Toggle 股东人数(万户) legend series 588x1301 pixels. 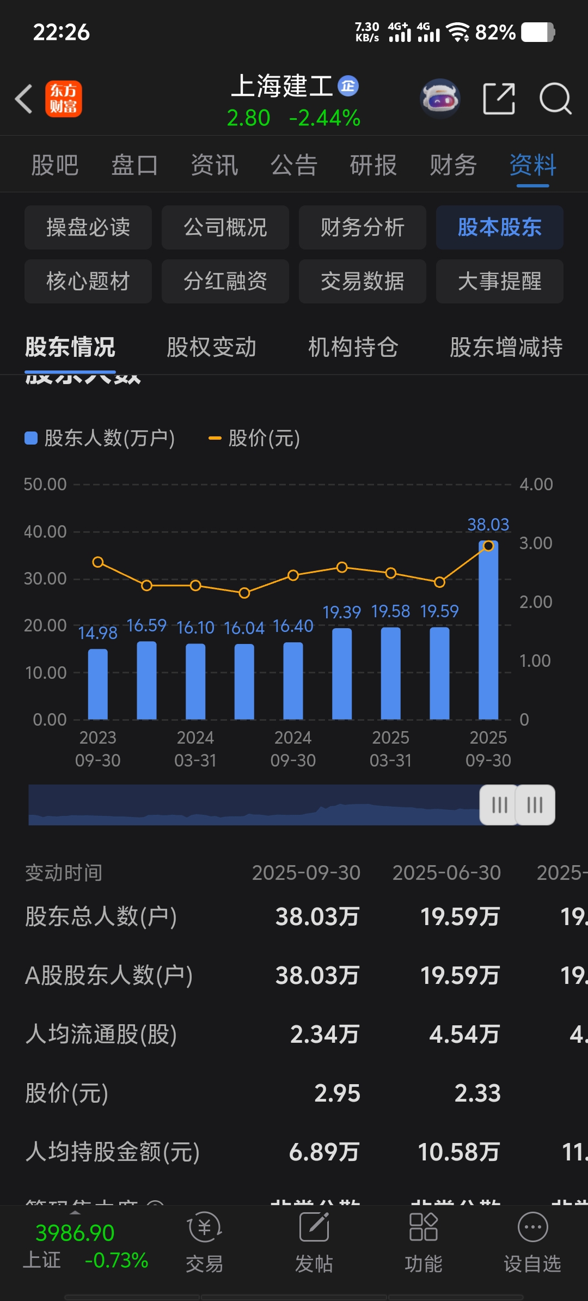(100, 438)
